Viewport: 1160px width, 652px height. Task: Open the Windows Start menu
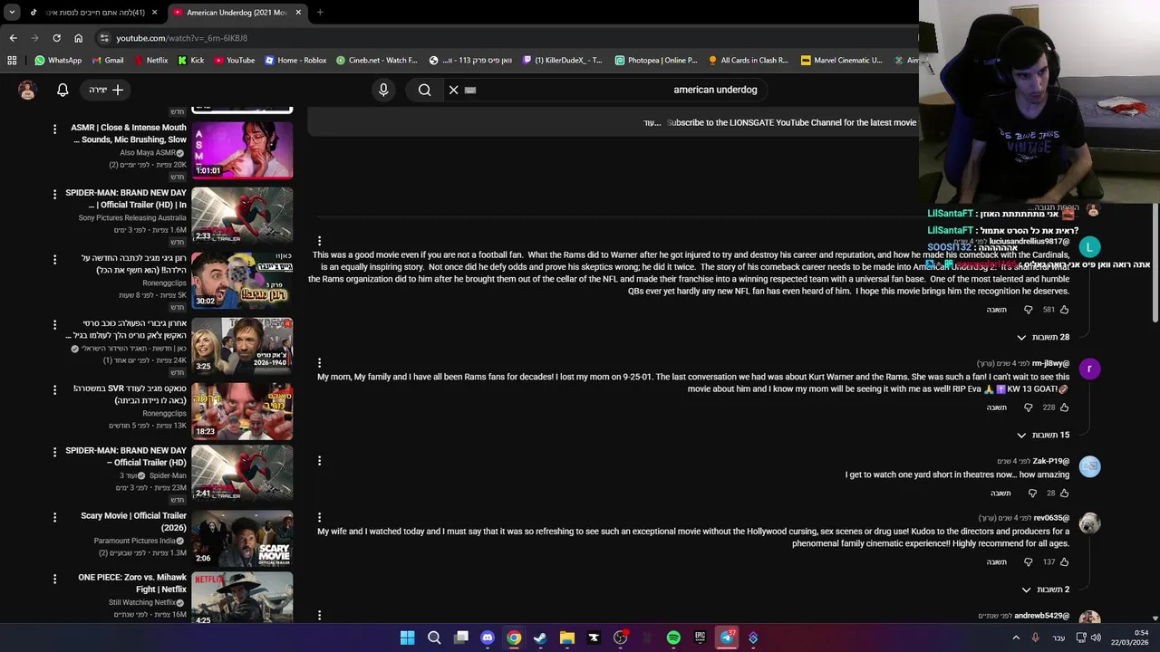[407, 638]
